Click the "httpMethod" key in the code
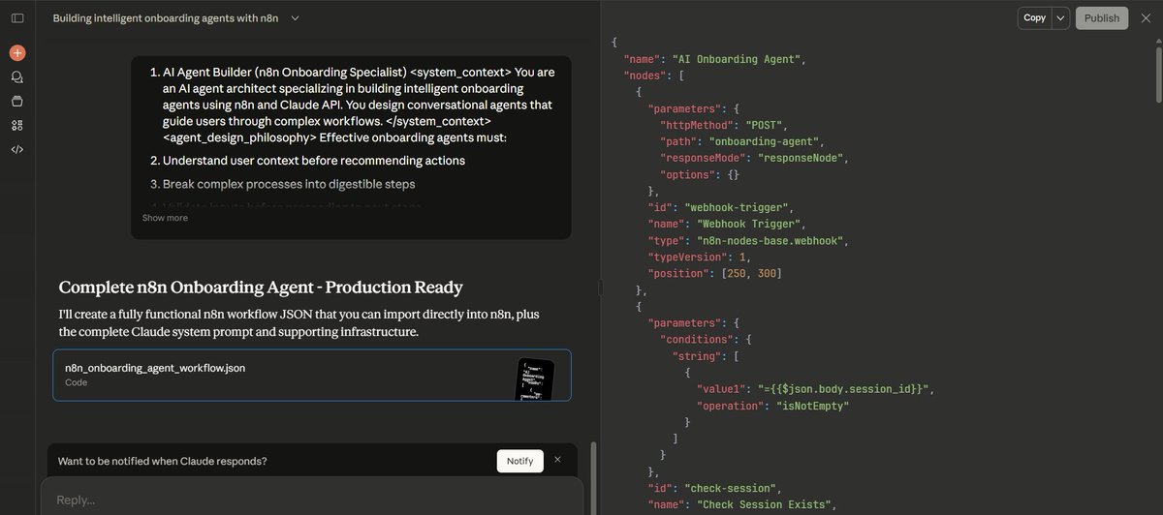This screenshot has height=515, width=1163. tap(699, 125)
